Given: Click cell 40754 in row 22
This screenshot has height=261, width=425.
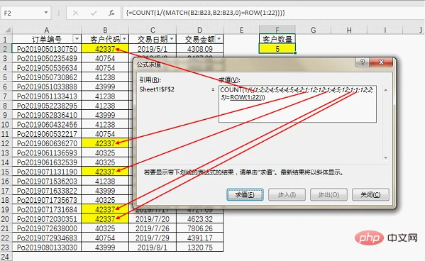Looking at the screenshot, I should (x=105, y=238).
